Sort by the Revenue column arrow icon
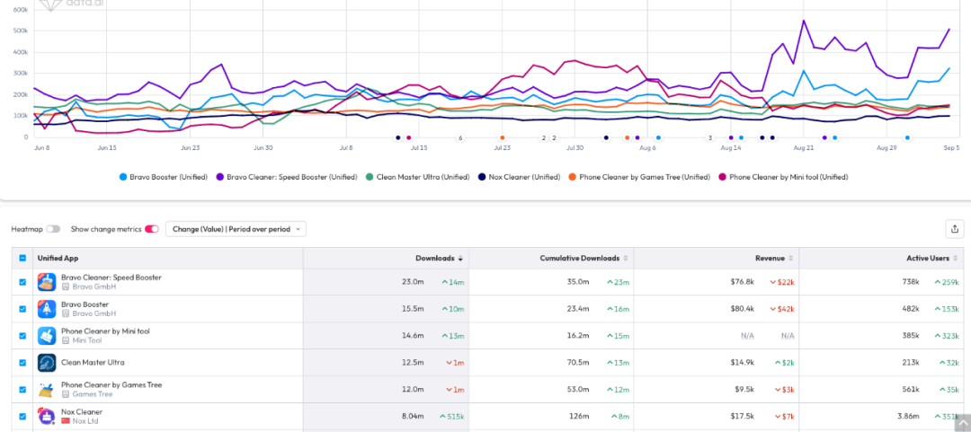 tap(791, 258)
